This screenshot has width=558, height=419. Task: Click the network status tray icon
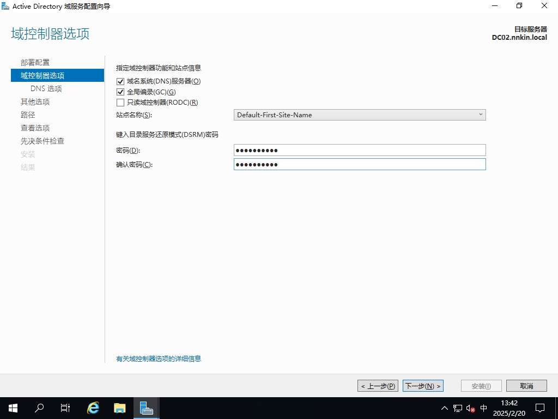pyautogui.click(x=458, y=408)
